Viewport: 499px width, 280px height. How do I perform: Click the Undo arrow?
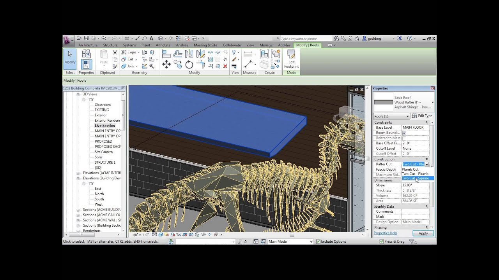tap(103, 38)
